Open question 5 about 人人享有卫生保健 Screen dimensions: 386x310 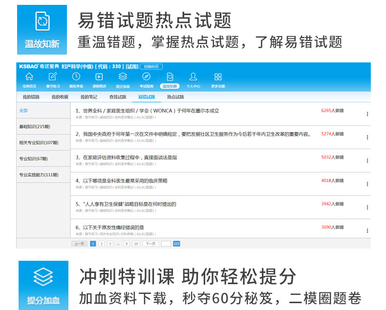(x=126, y=204)
